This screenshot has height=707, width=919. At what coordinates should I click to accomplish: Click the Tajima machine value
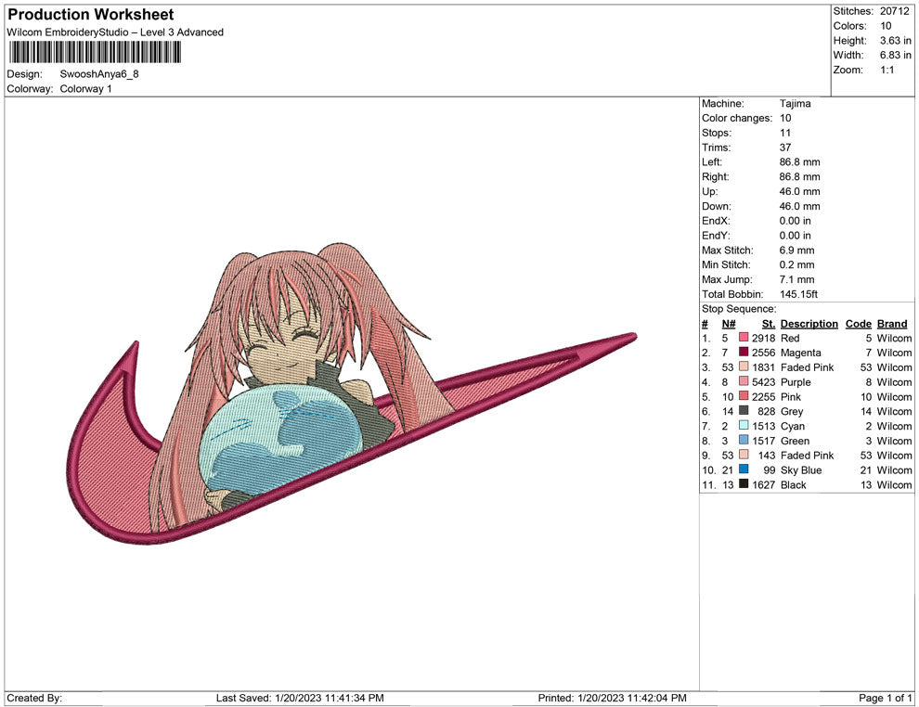795,104
